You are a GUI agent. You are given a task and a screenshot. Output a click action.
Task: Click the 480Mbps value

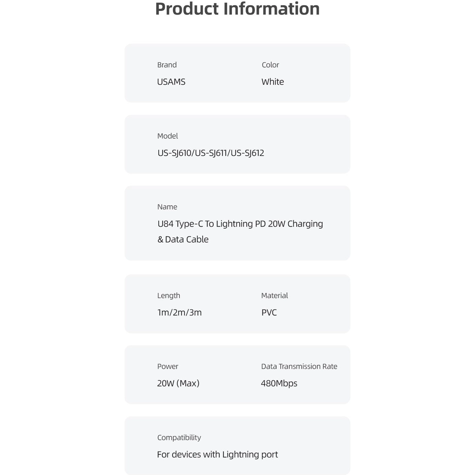(x=279, y=383)
